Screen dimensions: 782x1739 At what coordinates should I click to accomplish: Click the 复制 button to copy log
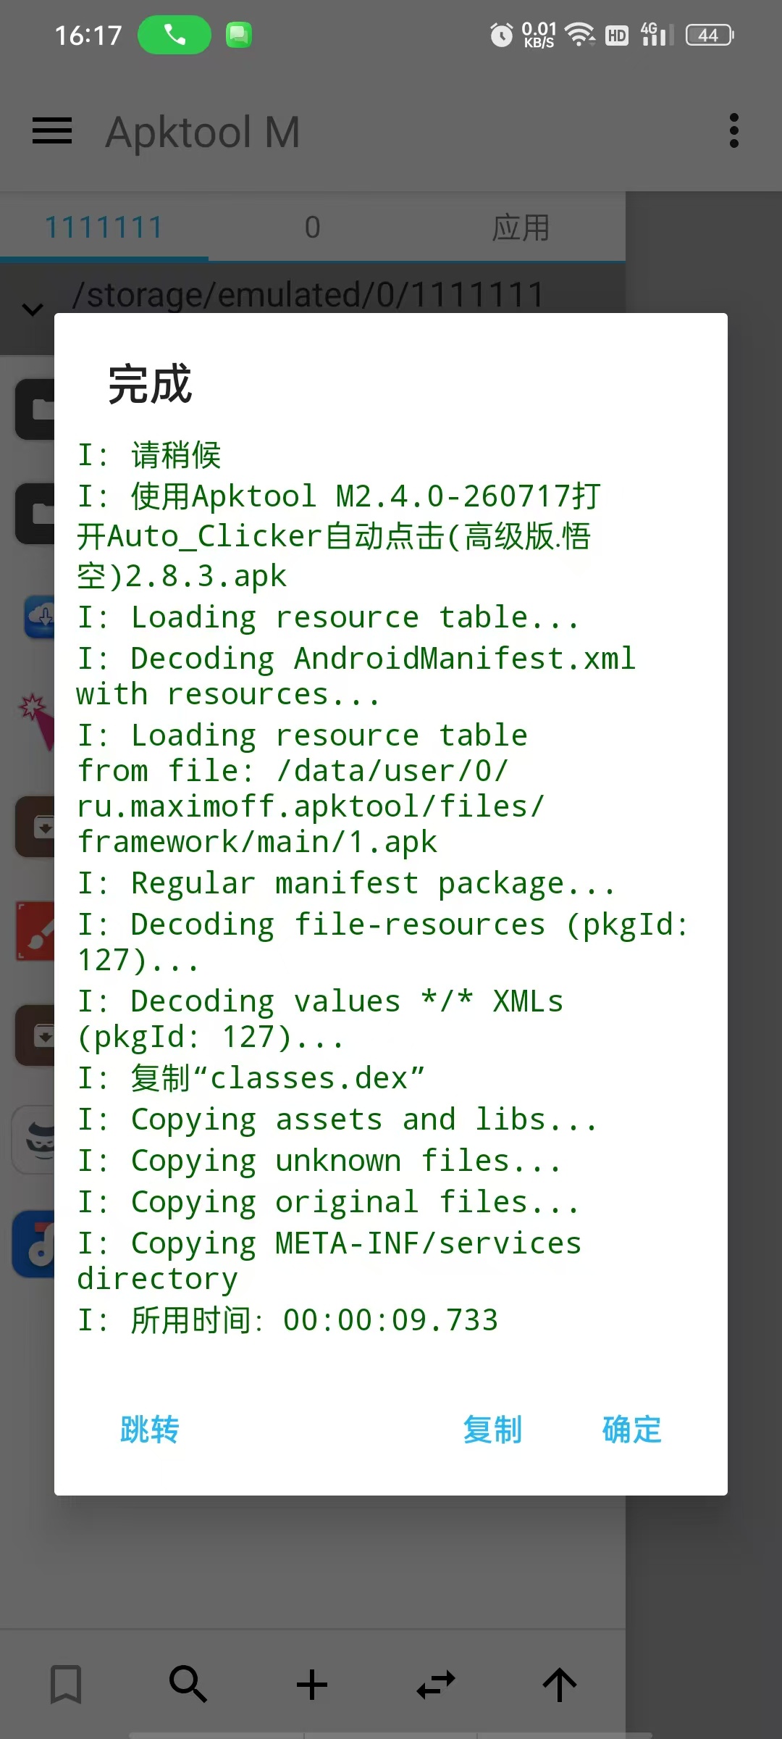[x=492, y=1430]
